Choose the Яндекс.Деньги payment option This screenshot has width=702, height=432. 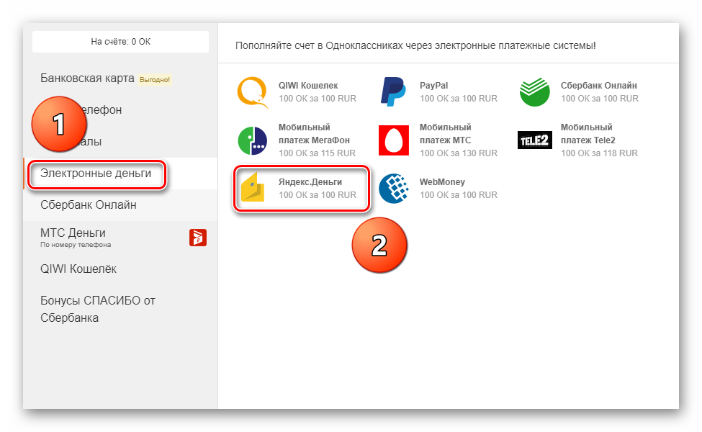pyautogui.click(x=310, y=182)
